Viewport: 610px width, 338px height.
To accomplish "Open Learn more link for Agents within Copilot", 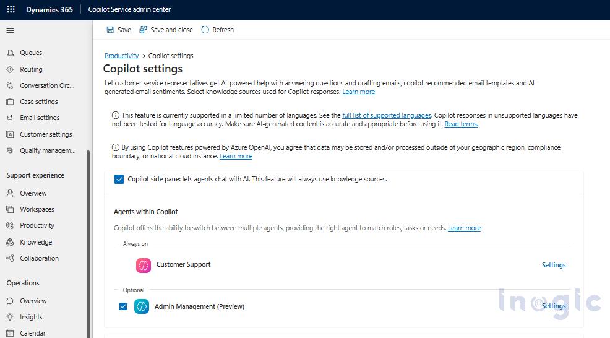I will coord(464,228).
